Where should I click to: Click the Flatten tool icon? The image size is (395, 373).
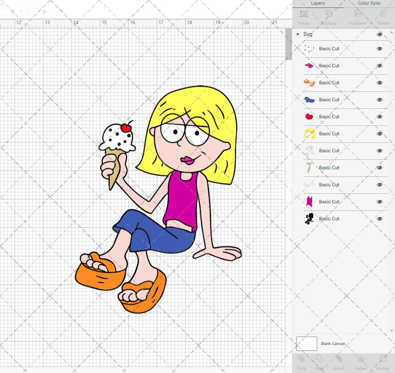tap(361, 359)
